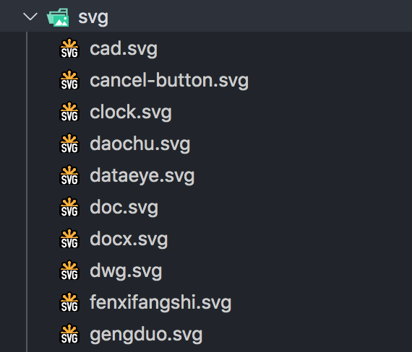The height and width of the screenshot is (352, 412).
Task: Click the green svg folder icon
Action: coord(58,17)
